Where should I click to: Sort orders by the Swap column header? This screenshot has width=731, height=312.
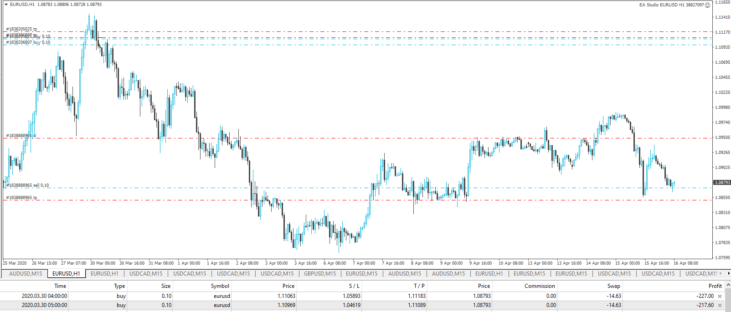(613, 286)
